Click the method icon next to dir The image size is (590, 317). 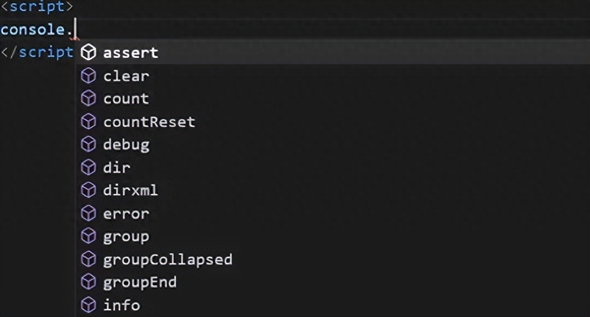point(88,168)
